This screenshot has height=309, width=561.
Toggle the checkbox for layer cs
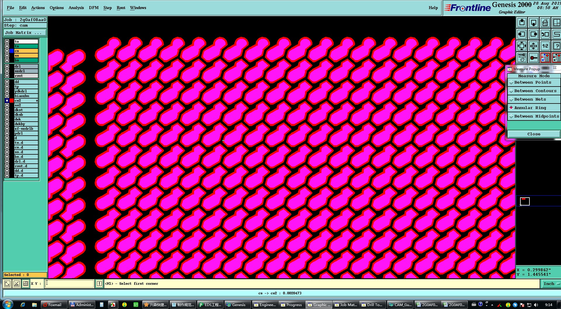7,51
